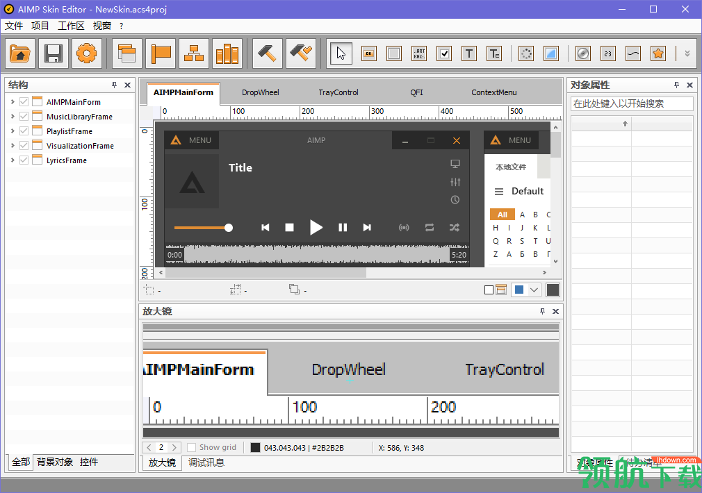Expand the AIMPMainForm tree node
The height and width of the screenshot is (493, 702).
click(13, 102)
